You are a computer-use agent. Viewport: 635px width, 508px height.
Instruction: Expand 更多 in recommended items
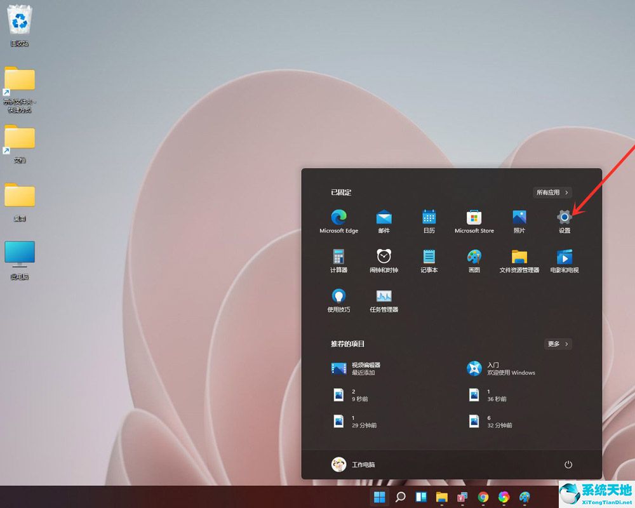click(x=557, y=344)
